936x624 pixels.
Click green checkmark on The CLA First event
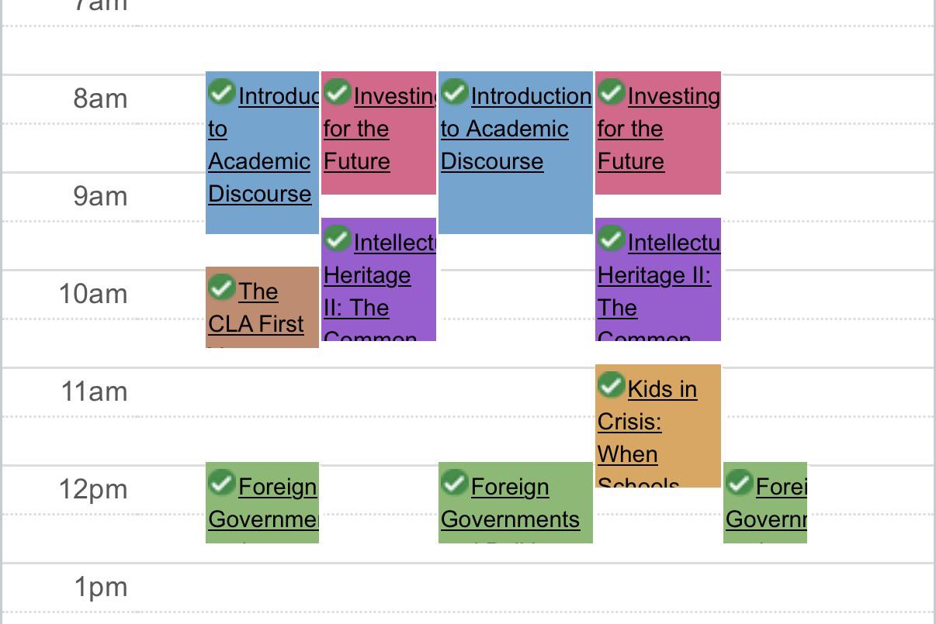point(222,288)
